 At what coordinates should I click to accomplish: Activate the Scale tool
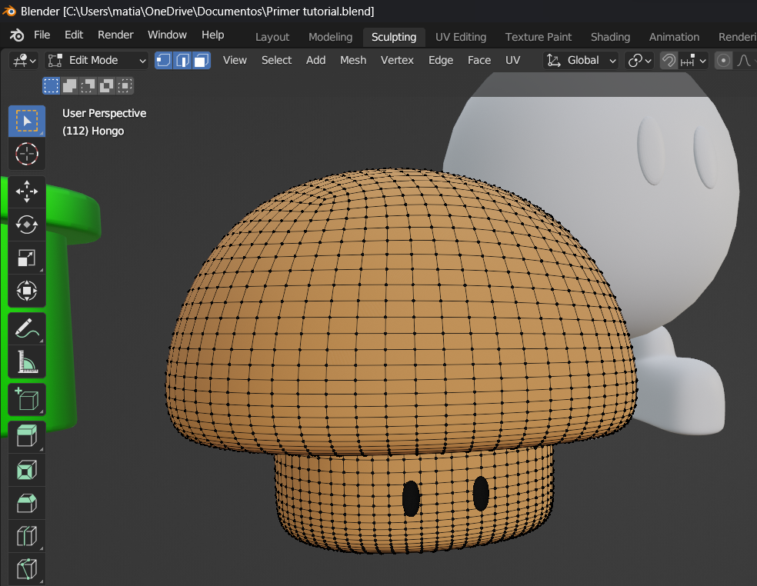[27, 258]
